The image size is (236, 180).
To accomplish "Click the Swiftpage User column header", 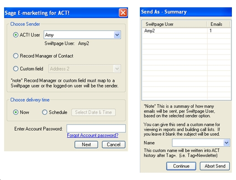I will pyautogui.click(x=174, y=24).
